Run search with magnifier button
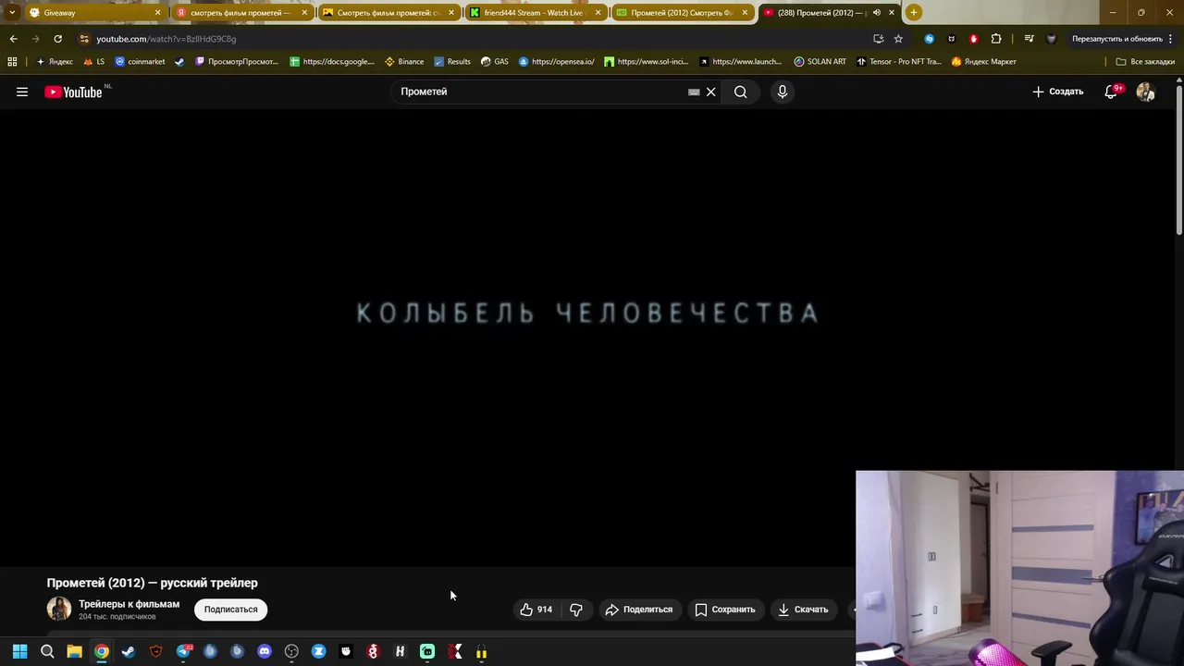The image size is (1184, 666). tap(740, 92)
